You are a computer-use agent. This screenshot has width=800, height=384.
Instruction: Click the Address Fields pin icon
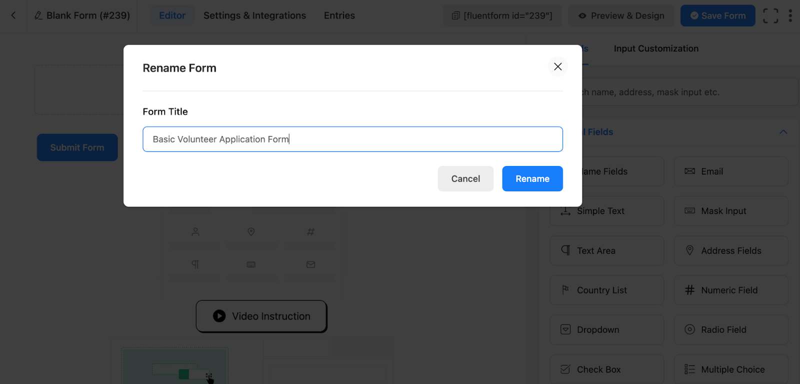click(x=689, y=250)
